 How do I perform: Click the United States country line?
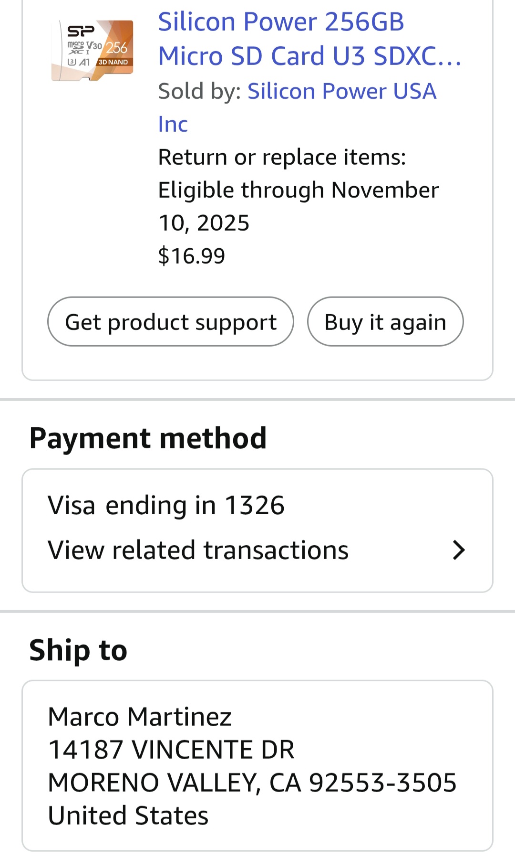point(128,815)
